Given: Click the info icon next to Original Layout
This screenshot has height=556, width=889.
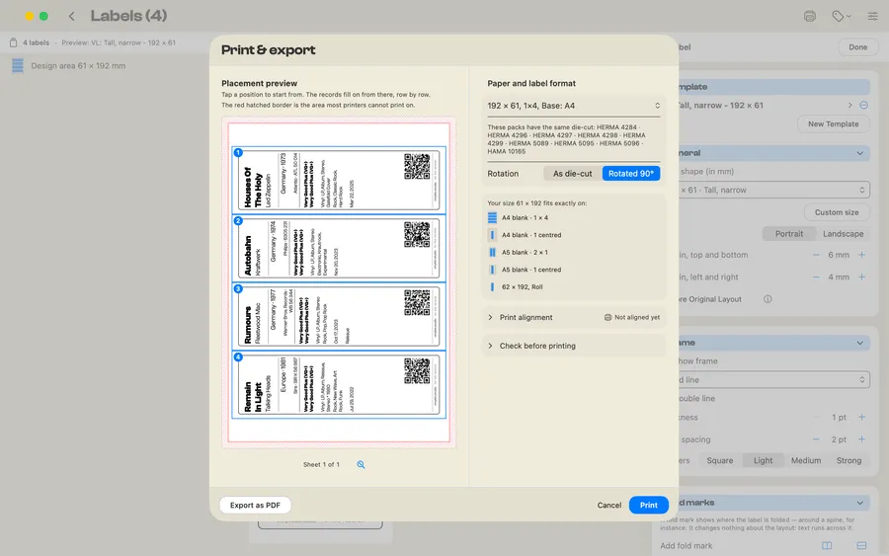Looking at the screenshot, I should (x=768, y=299).
